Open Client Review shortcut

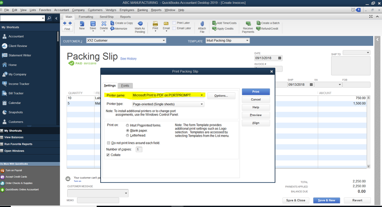click(x=18, y=46)
